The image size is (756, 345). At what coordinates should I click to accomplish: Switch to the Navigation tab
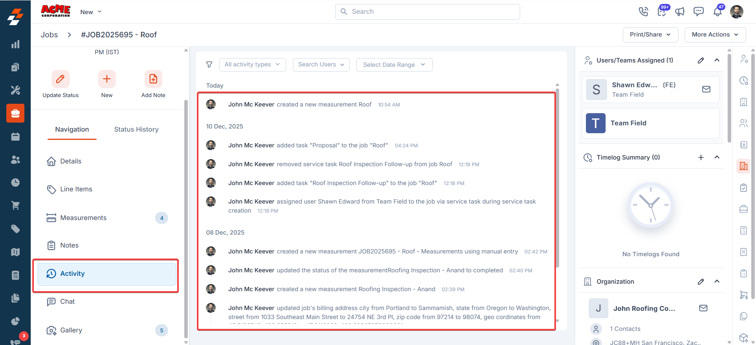point(72,129)
